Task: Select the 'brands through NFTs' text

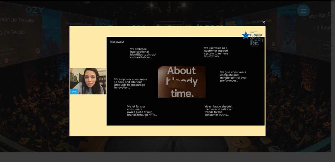Action: point(142,111)
